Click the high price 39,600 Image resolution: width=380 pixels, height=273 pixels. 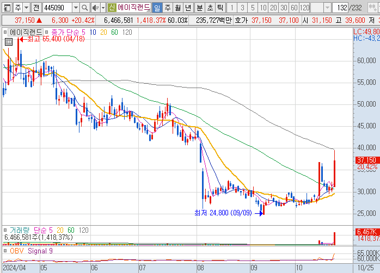pos(355,20)
